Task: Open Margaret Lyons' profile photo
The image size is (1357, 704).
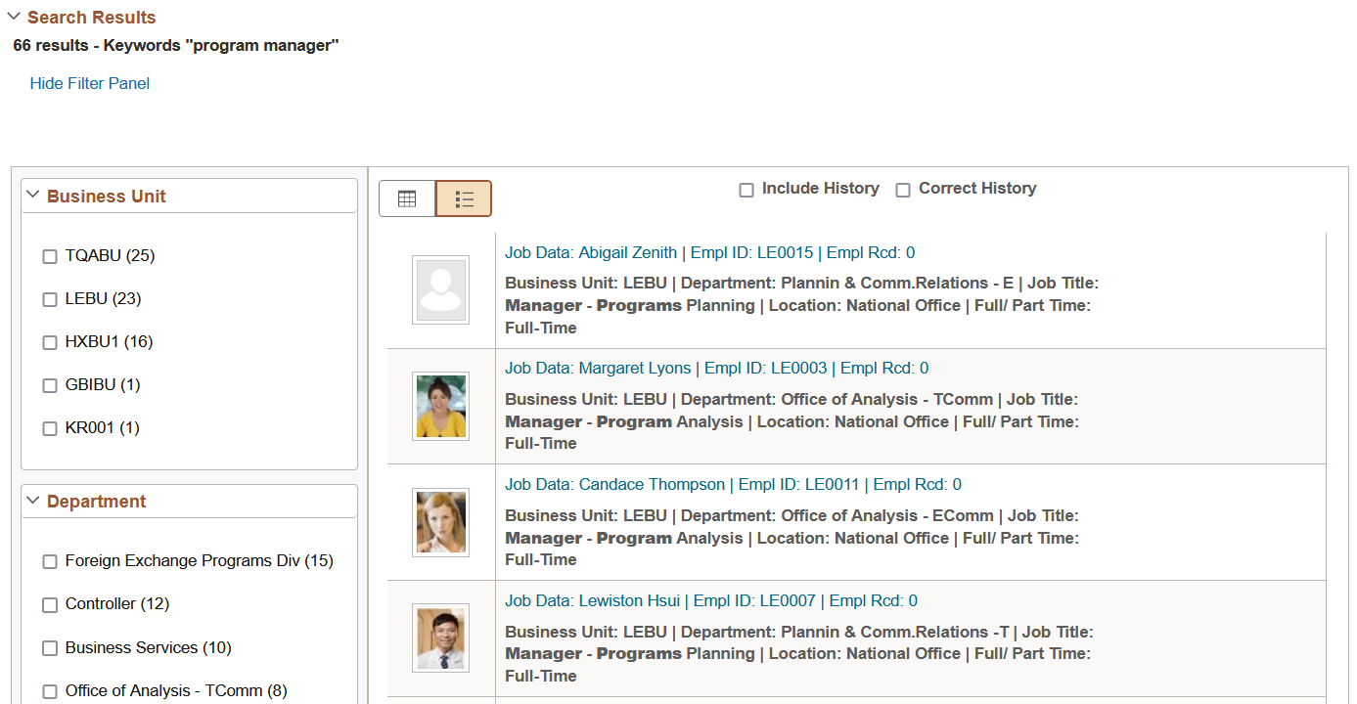Action: [440, 406]
